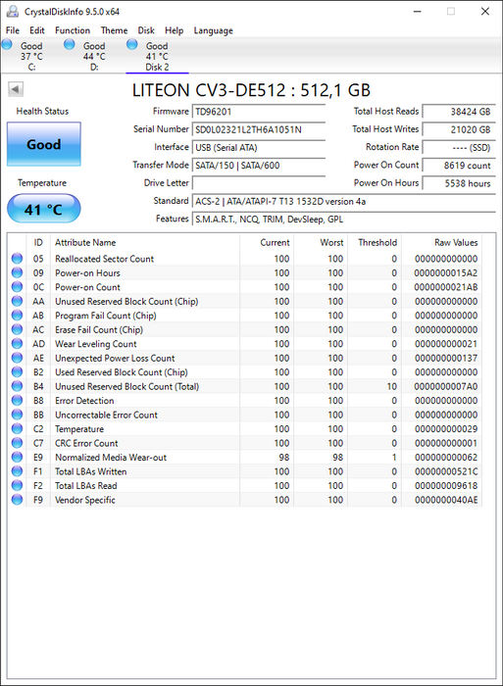This screenshot has width=503, height=686.
Task: Open the Help menu
Action: [x=174, y=30]
